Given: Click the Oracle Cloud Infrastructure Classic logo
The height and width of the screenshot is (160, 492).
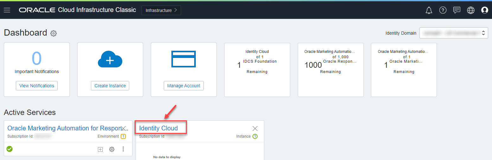Looking at the screenshot, I should pyautogui.click(x=77, y=10).
